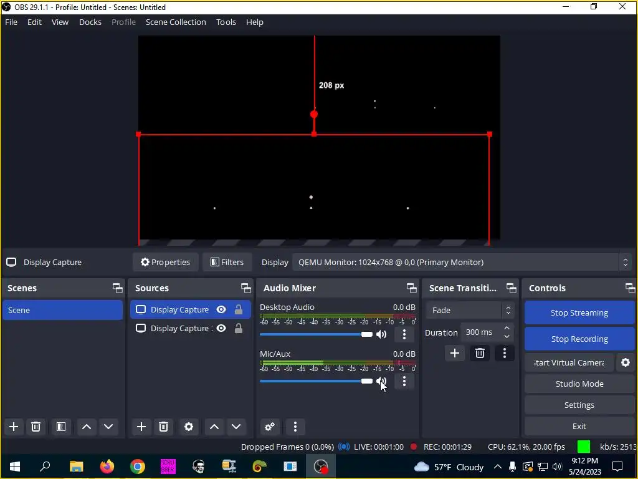The height and width of the screenshot is (479, 638).
Task: Move source down arrow in Sources panel
Action: 236,427
